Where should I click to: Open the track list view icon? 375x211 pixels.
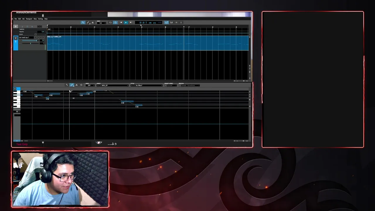pos(176,23)
